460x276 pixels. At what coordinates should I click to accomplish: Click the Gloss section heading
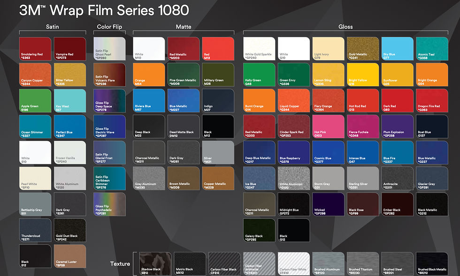345,27
